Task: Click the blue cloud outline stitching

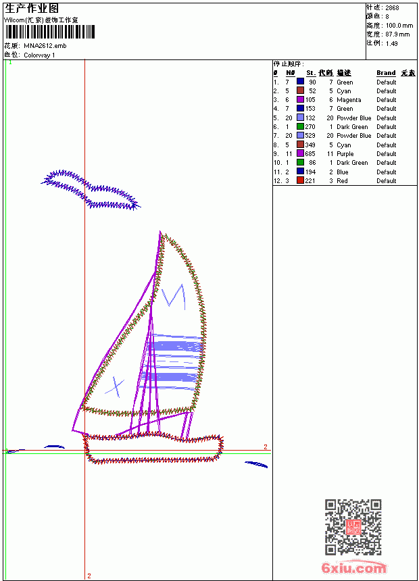Action: (91, 190)
